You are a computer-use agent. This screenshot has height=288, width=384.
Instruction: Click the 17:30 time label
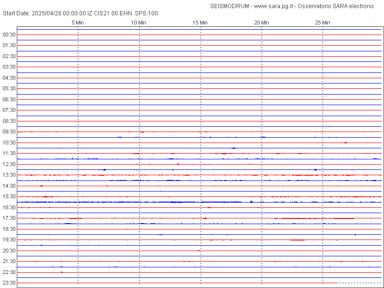[9, 218]
